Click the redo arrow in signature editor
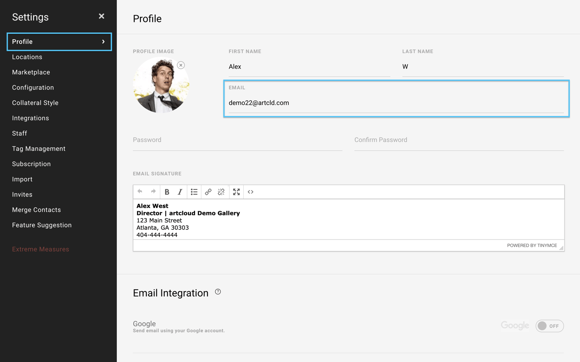 [x=153, y=192]
